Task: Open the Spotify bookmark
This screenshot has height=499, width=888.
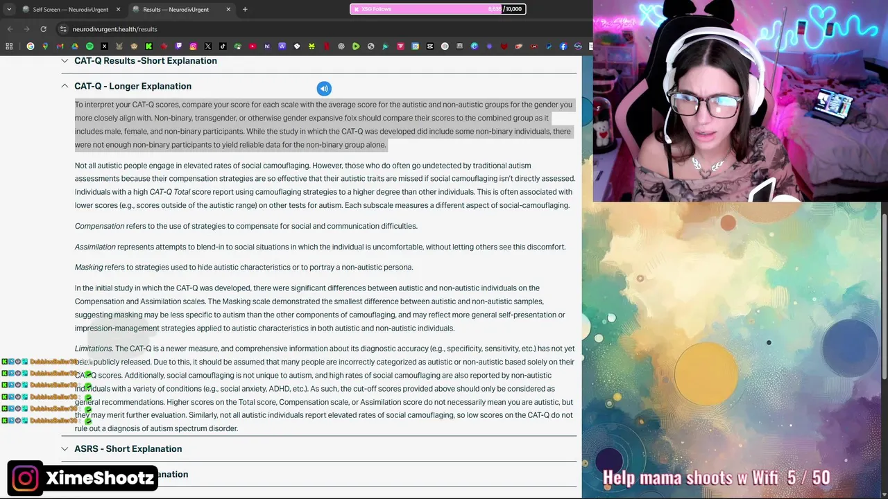Action: click(89, 46)
